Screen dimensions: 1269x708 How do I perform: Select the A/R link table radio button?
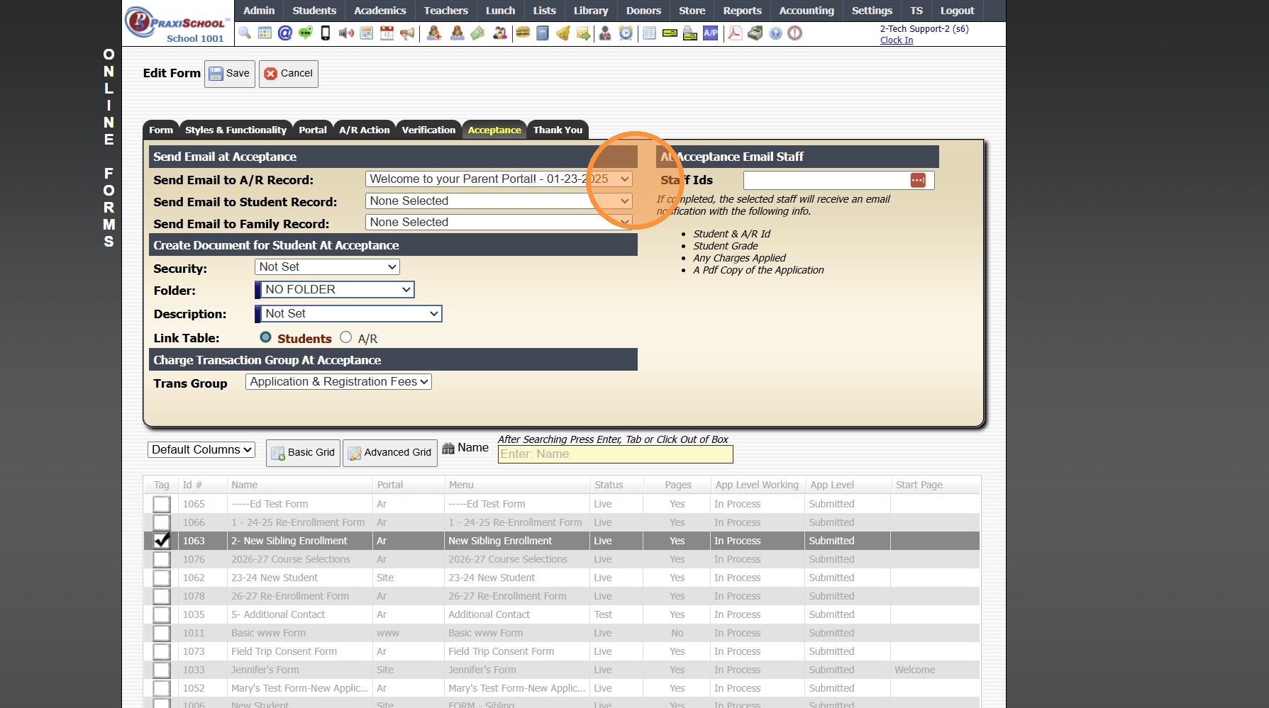pos(346,337)
